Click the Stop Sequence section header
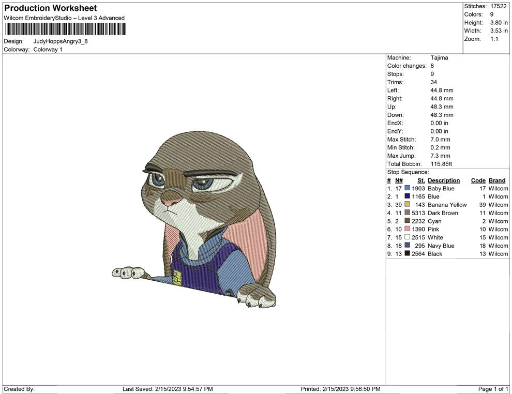Image resolution: width=512 pixels, height=394 pixels. pyautogui.click(x=408, y=172)
